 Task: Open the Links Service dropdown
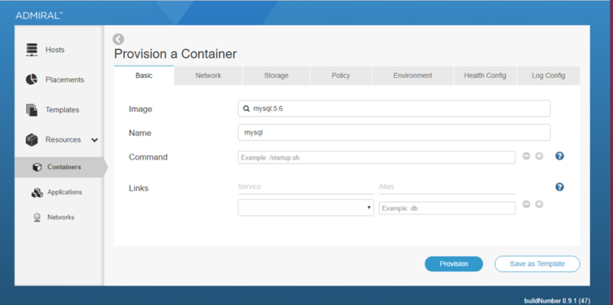[306, 208]
